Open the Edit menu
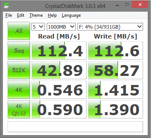 point(21,15)
